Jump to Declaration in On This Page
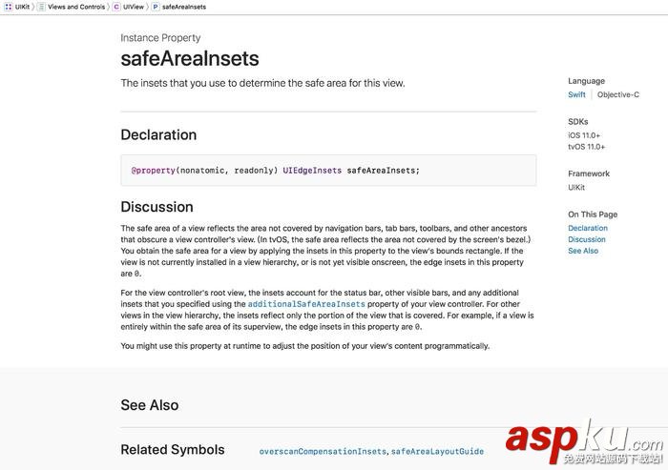This screenshot has height=470, width=668. click(x=588, y=228)
